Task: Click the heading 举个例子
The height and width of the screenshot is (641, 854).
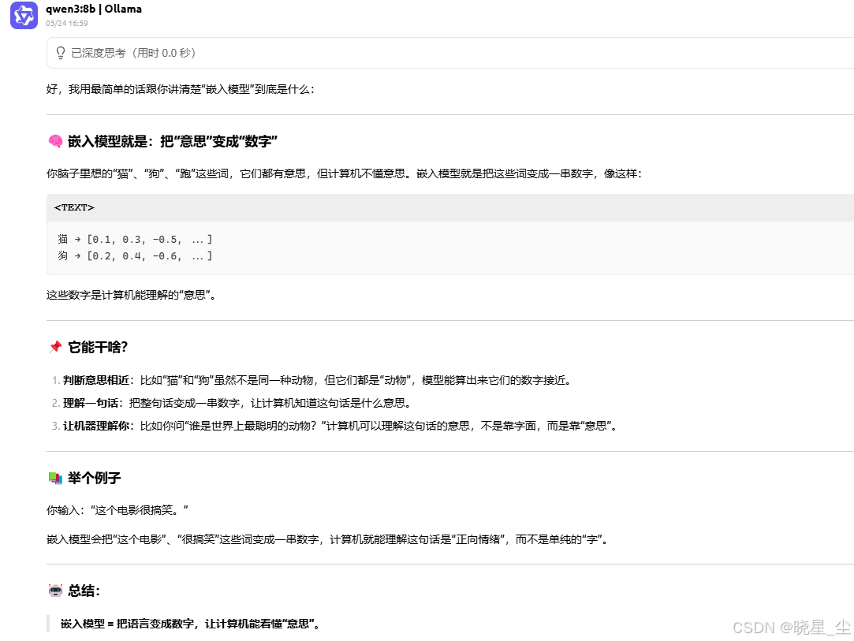Action: coord(94,478)
